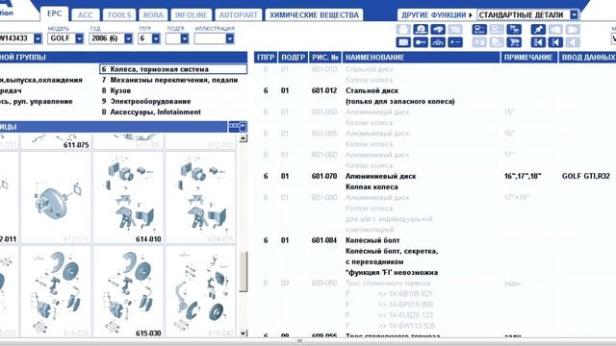Click the greyed-out left triangle icon
This screenshot has width=616, height=346.
pyautogui.click(x=573, y=42)
